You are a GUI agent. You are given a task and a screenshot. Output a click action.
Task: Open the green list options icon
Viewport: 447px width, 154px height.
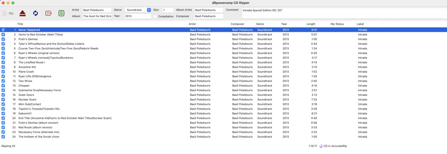tap(61, 13)
